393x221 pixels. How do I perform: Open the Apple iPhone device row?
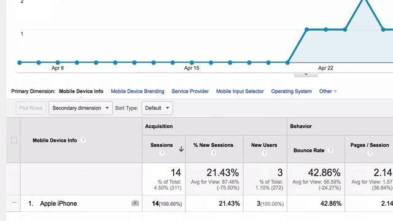coord(58,203)
